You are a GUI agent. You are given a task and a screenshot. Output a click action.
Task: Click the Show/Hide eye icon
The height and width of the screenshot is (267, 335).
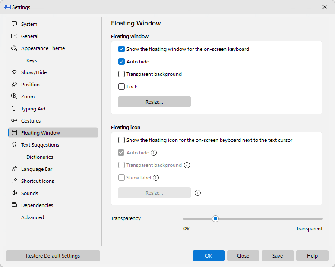14,72
